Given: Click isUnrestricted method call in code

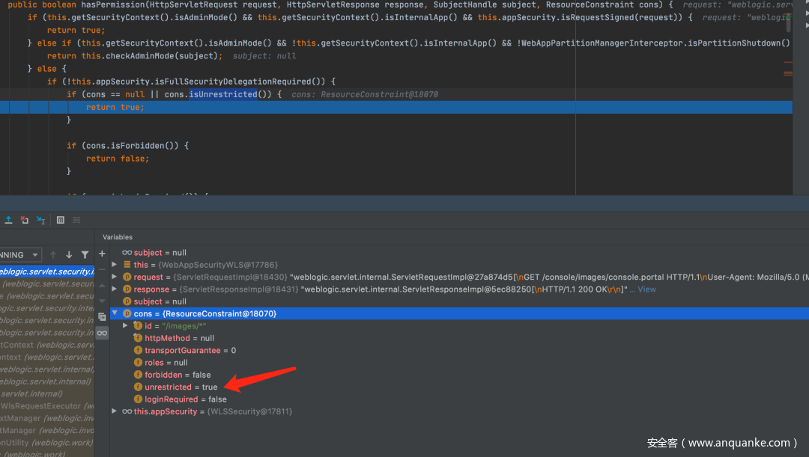Looking at the screenshot, I should click(222, 94).
